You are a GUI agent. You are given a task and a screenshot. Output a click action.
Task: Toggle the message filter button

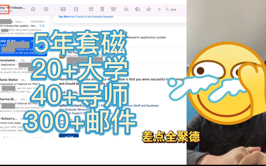tap(46, 9)
